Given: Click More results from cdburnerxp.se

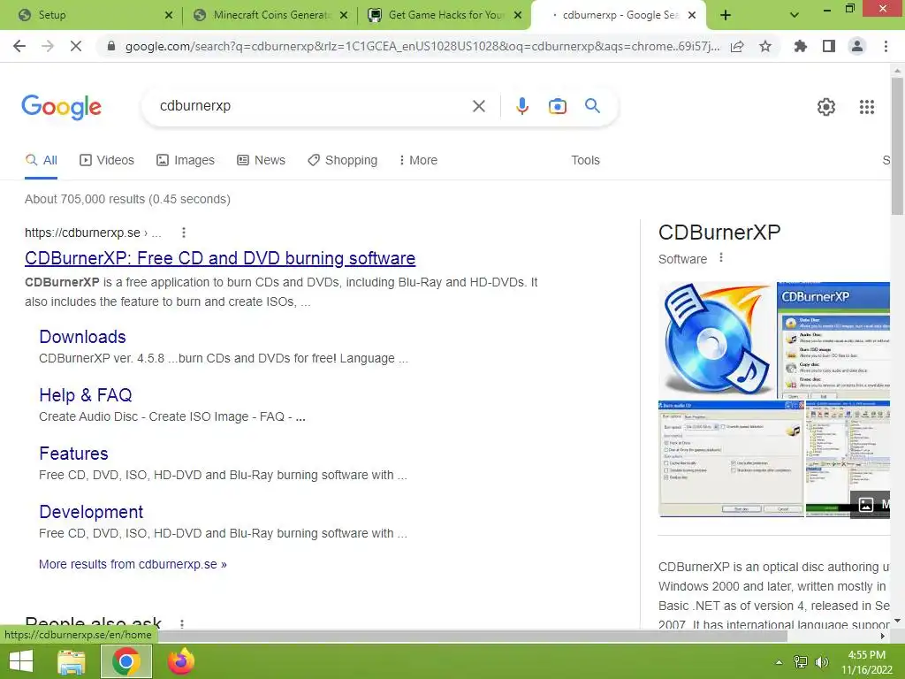Looking at the screenshot, I should (133, 564).
